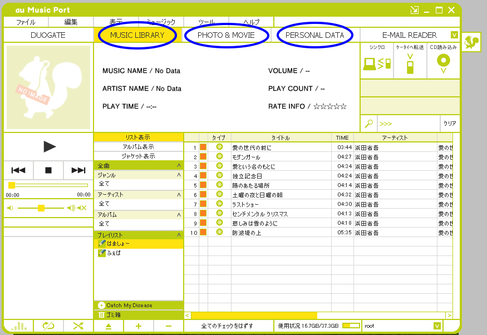Switch to リスト表示 list view

tap(139, 137)
